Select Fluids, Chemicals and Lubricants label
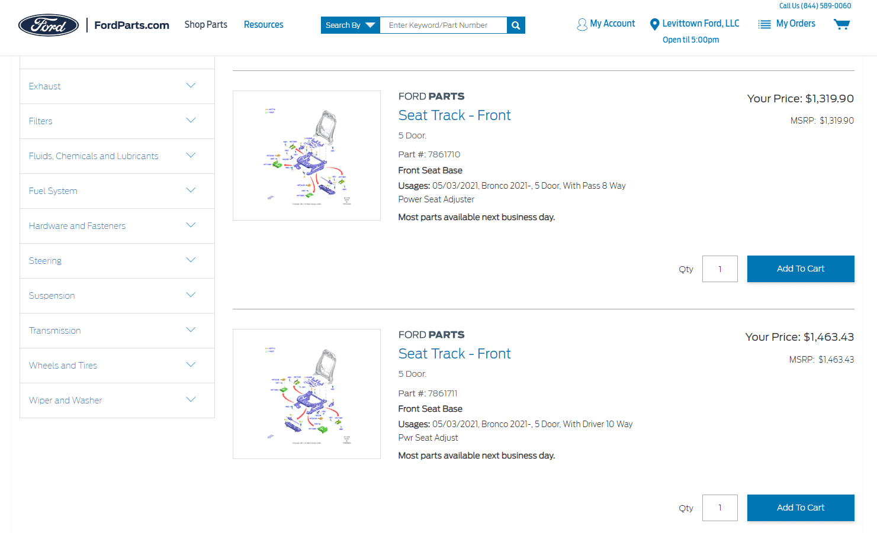 94,156
